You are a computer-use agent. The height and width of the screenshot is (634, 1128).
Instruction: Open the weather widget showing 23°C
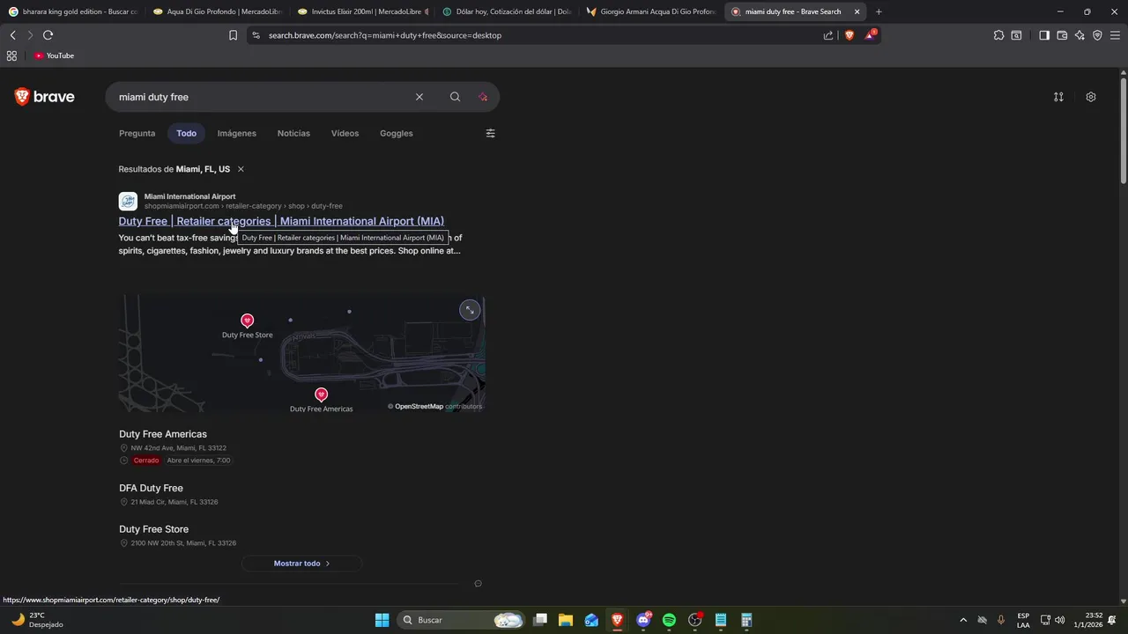tap(37, 620)
